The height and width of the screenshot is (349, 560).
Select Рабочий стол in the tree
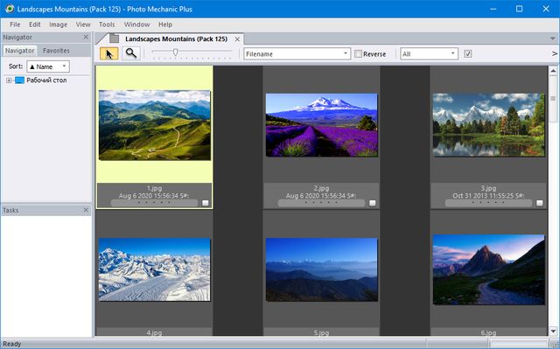click(x=46, y=80)
